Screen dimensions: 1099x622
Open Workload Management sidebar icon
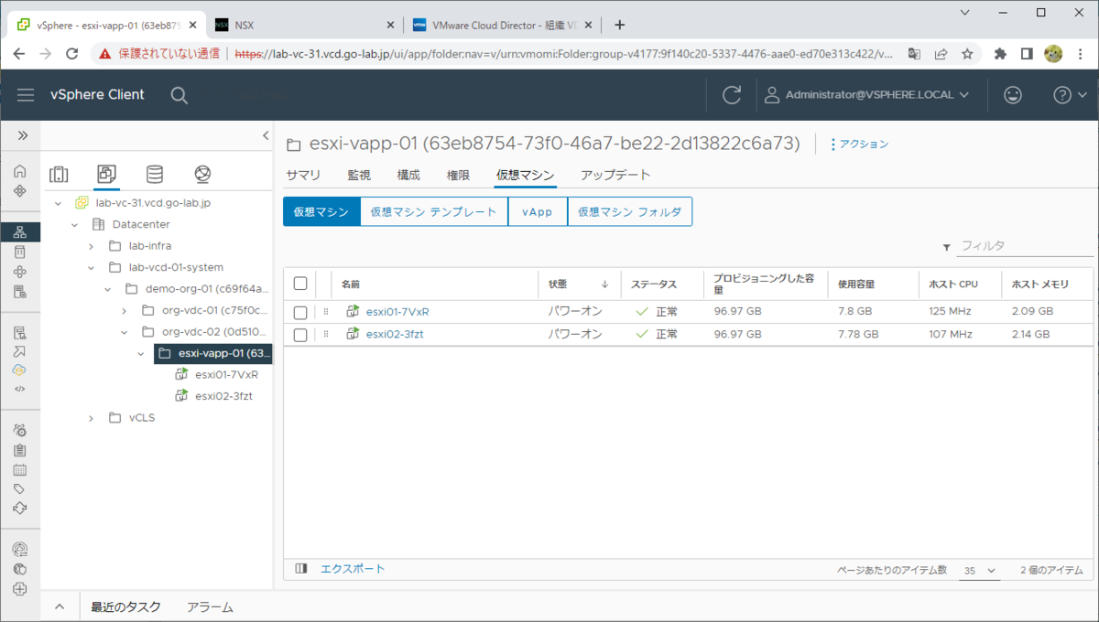(20, 272)
